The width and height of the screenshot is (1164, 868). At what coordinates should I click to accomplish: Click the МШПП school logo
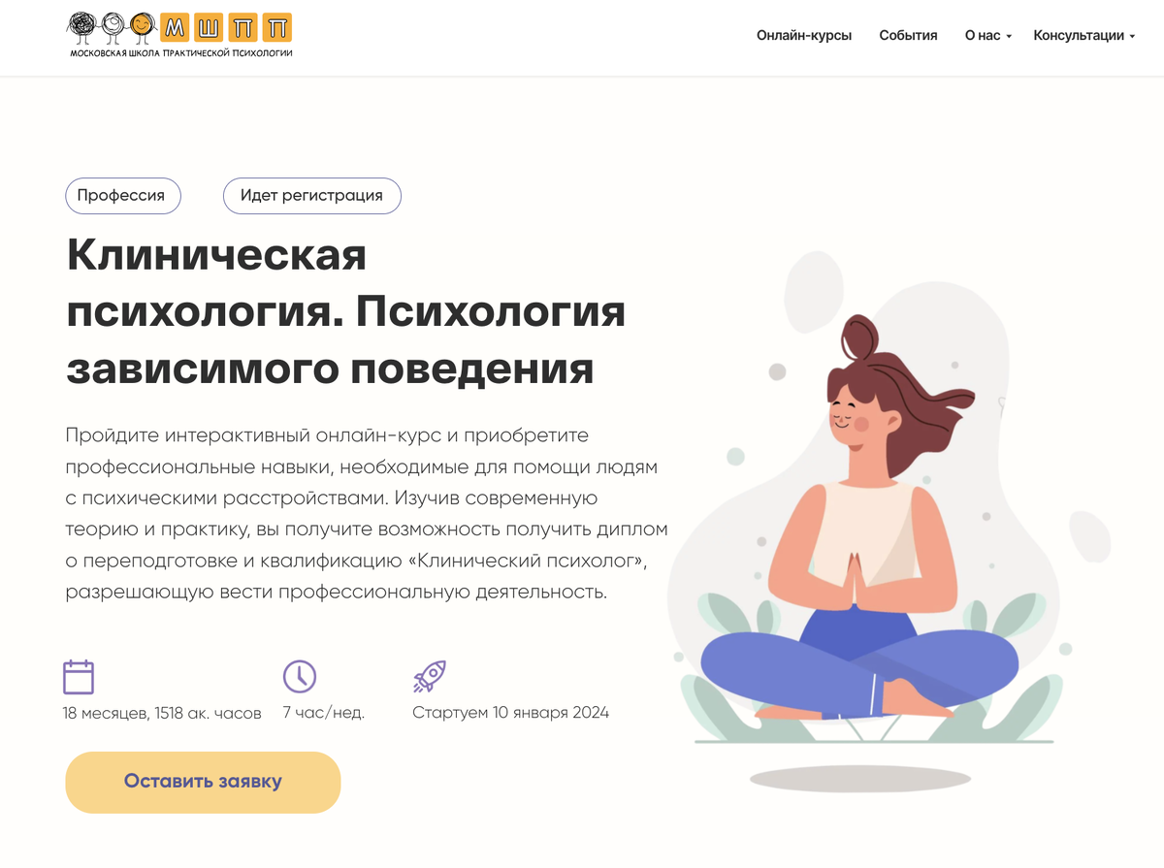(x=180, y=35)
